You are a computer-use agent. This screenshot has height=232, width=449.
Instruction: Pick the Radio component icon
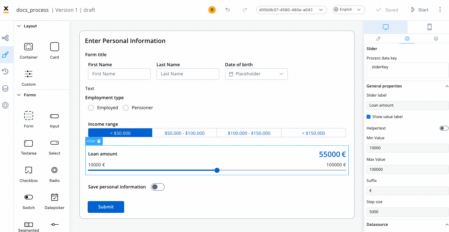coord(54,170)
